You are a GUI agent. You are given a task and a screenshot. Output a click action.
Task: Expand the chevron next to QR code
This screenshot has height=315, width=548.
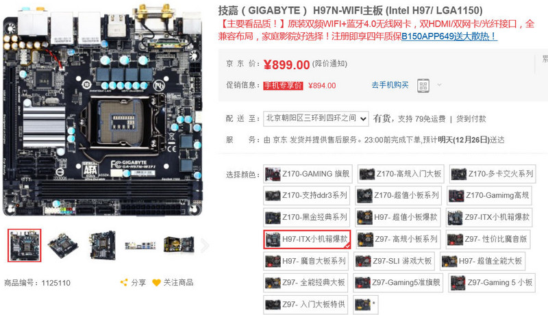coord(439,85)
